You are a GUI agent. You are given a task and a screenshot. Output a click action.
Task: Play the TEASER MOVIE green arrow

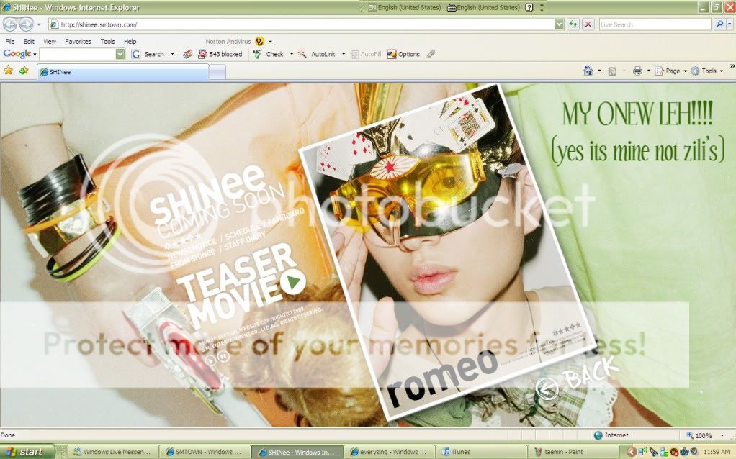(x=293, y=282)
